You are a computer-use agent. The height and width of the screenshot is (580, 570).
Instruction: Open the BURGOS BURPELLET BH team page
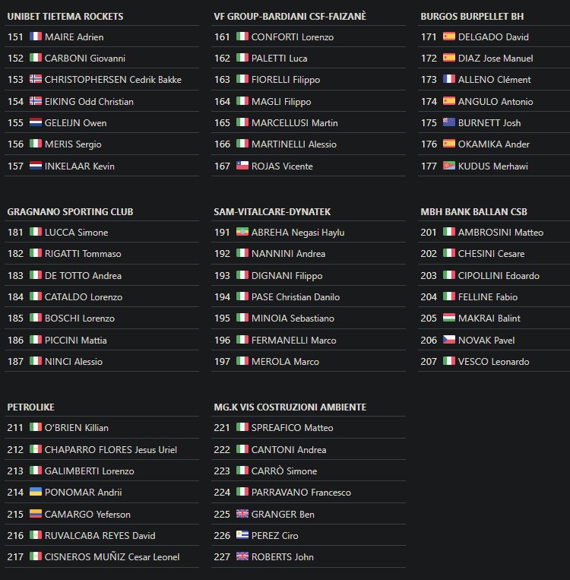pyautogui.click(x=472, y=16)
